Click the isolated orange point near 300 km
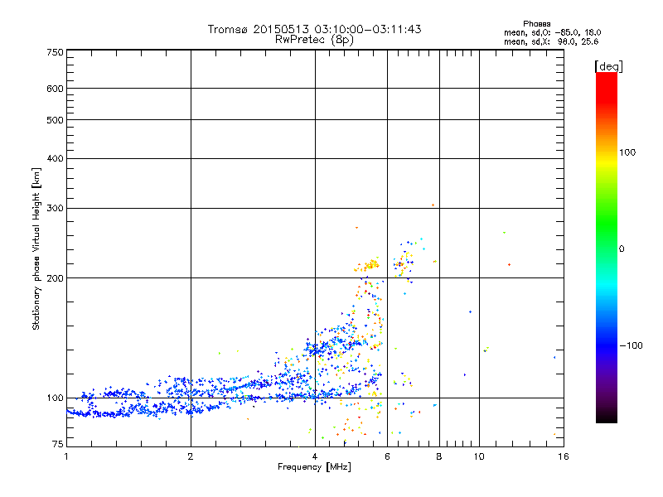Image resolution: width=663 pixels, height=497 pixels. pyautogui.click(x=433, y=205)
